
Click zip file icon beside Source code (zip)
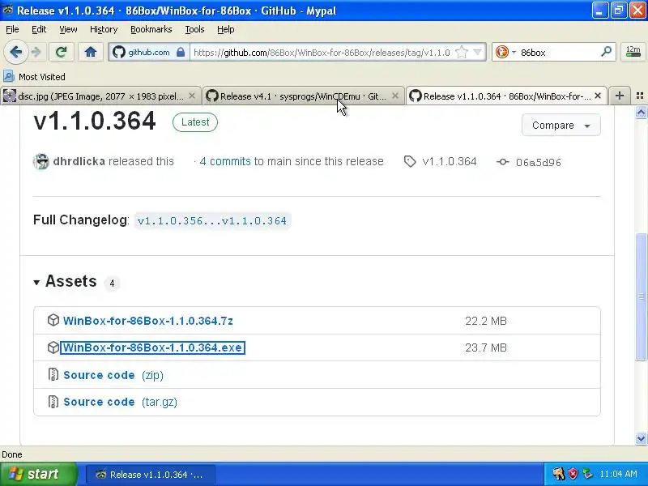point(53,374)
